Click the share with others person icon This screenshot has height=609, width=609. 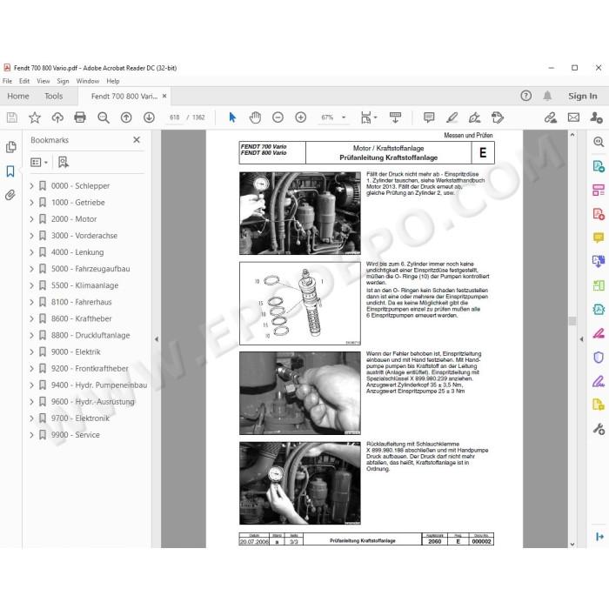pyautogui.click(x=596, y=117)
